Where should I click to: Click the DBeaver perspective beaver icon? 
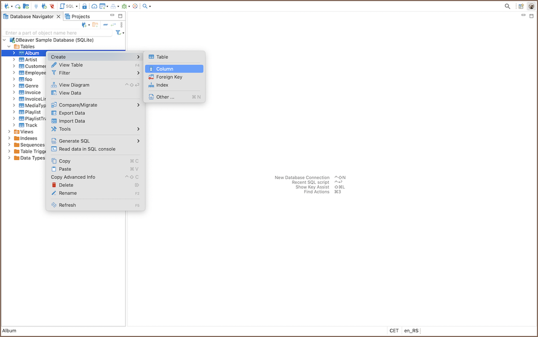pyautogui.click(x=531, y=6)
